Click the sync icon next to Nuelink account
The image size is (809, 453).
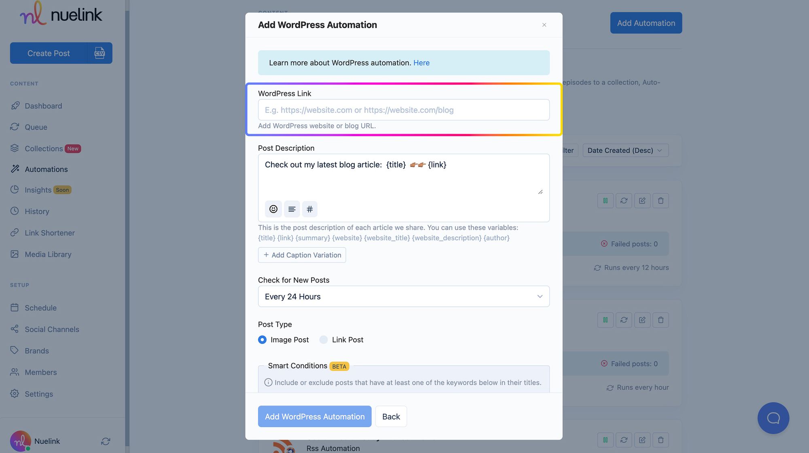pyautogui.click(x=106, y=441)
